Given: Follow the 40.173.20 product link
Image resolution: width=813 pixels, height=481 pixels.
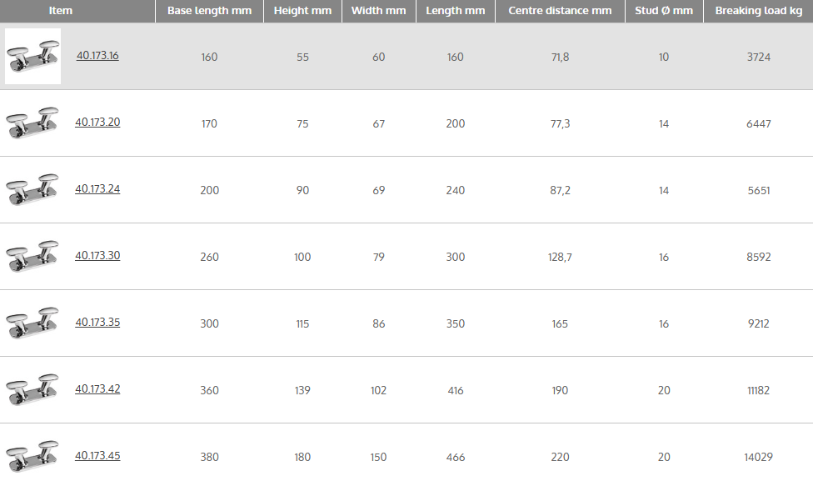Looking at the screenshot, I should pos(97,123).
